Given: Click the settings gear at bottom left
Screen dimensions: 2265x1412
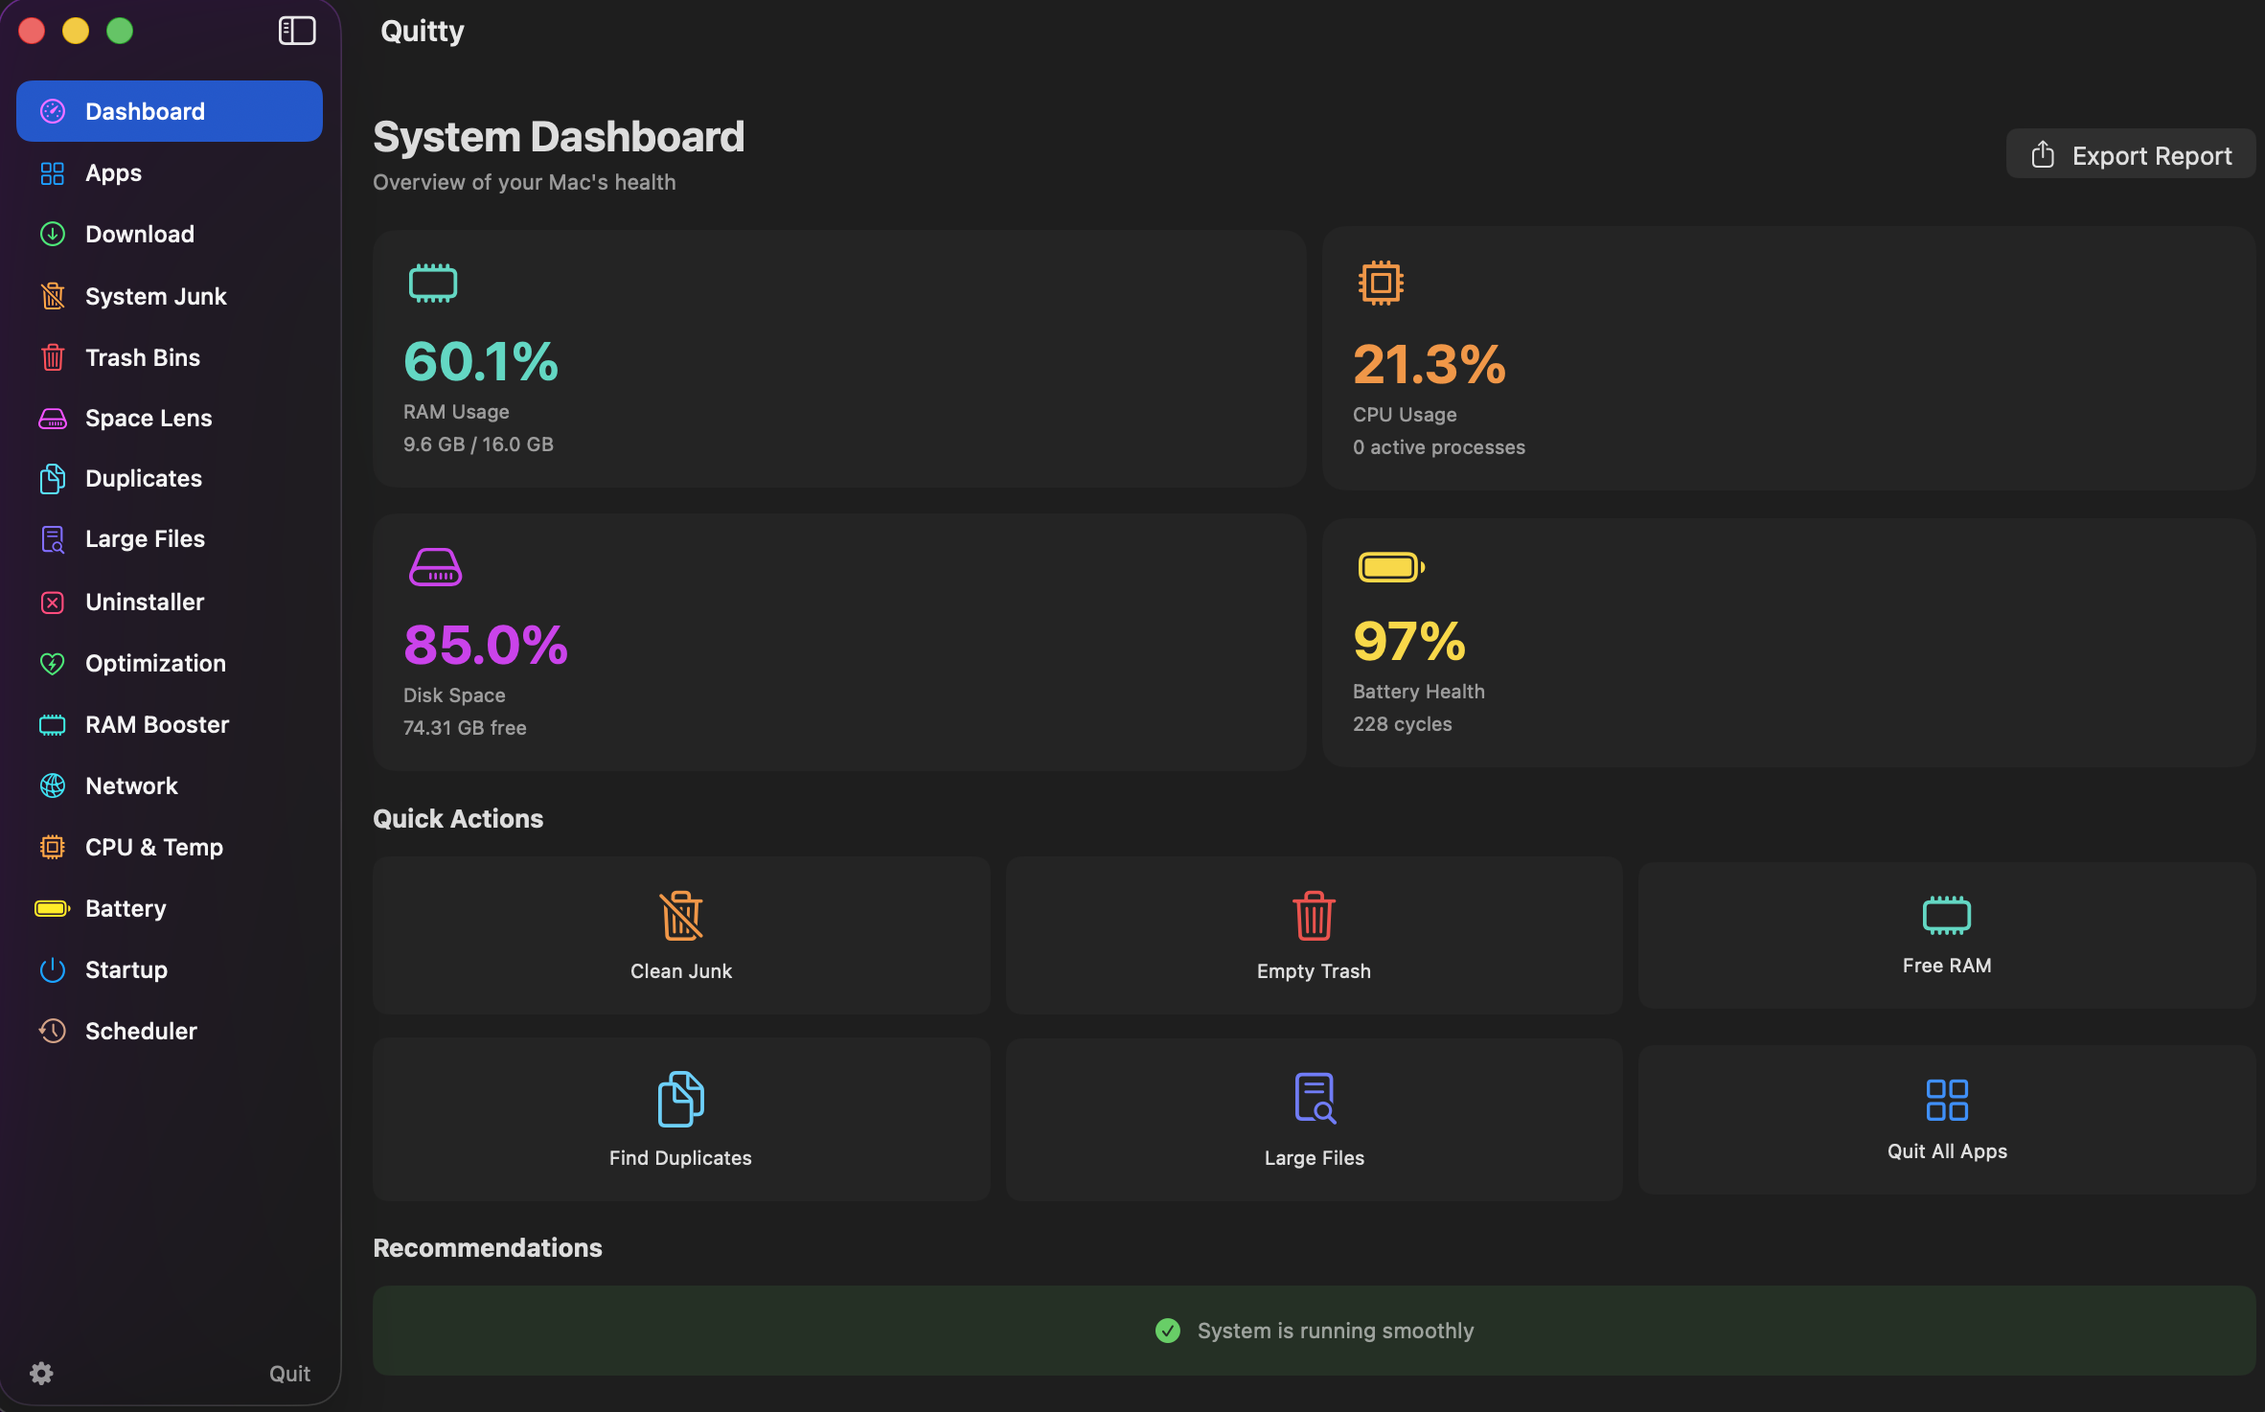Looking at the screenshot, I should (x=41, y=1373).
